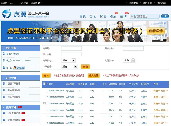Click arrow icon beside 保险订单管理
This screenshot has height=126, width=171.
4,97
